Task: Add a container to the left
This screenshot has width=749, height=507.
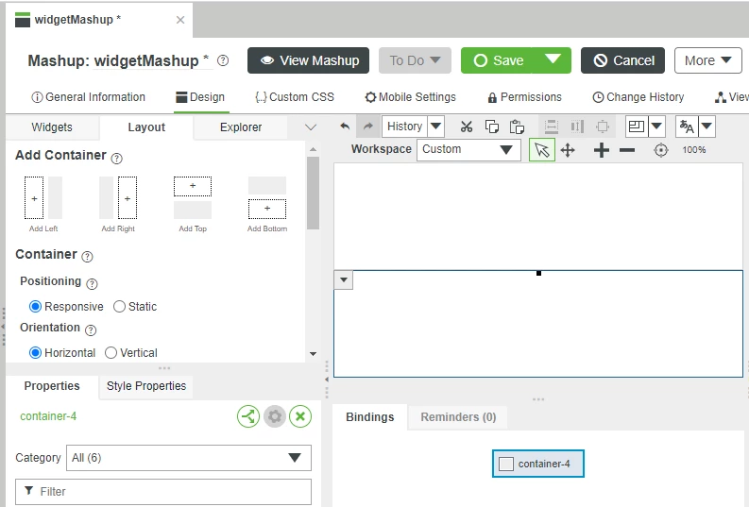Action: [x=43, y=204]
